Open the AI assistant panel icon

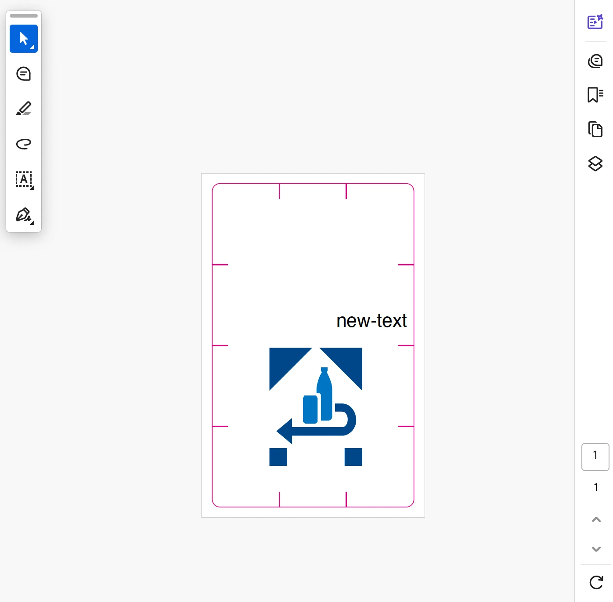(x=595, y=22)
